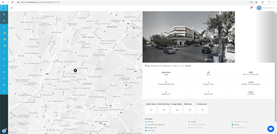Click the Hometrix logo in sidebar
The image size is (277, 134).
pyautogui.click(x=4, y=7)
